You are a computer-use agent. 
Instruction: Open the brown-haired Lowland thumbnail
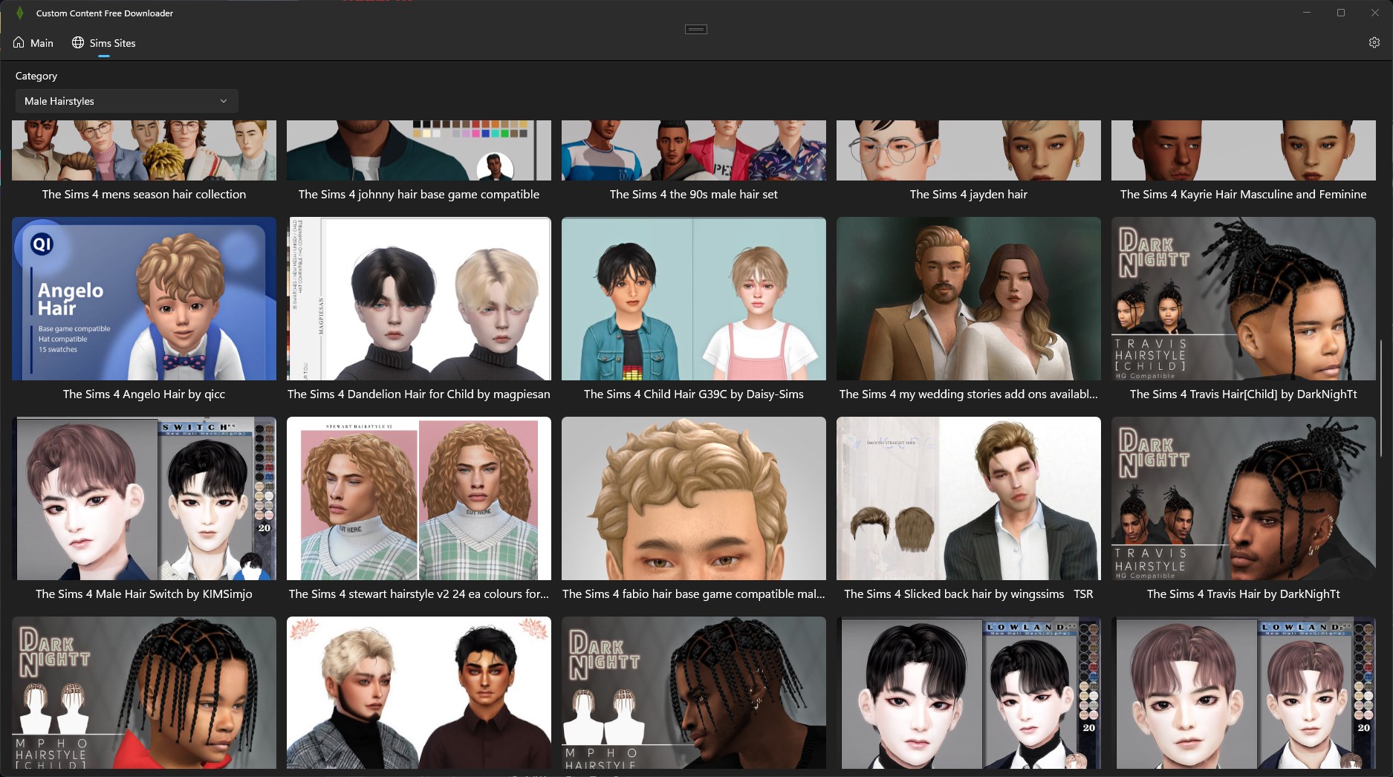pyautogui.click(x=1244, y=692)
